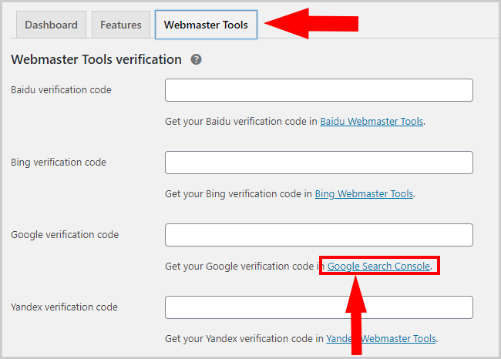Click the Baidu verification code label
This screenshot has height=359, width=501.
tap(61, 90)
